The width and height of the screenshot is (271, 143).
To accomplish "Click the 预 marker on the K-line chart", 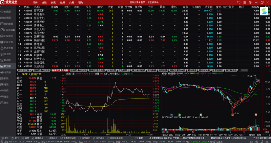I will pos(256,114).
